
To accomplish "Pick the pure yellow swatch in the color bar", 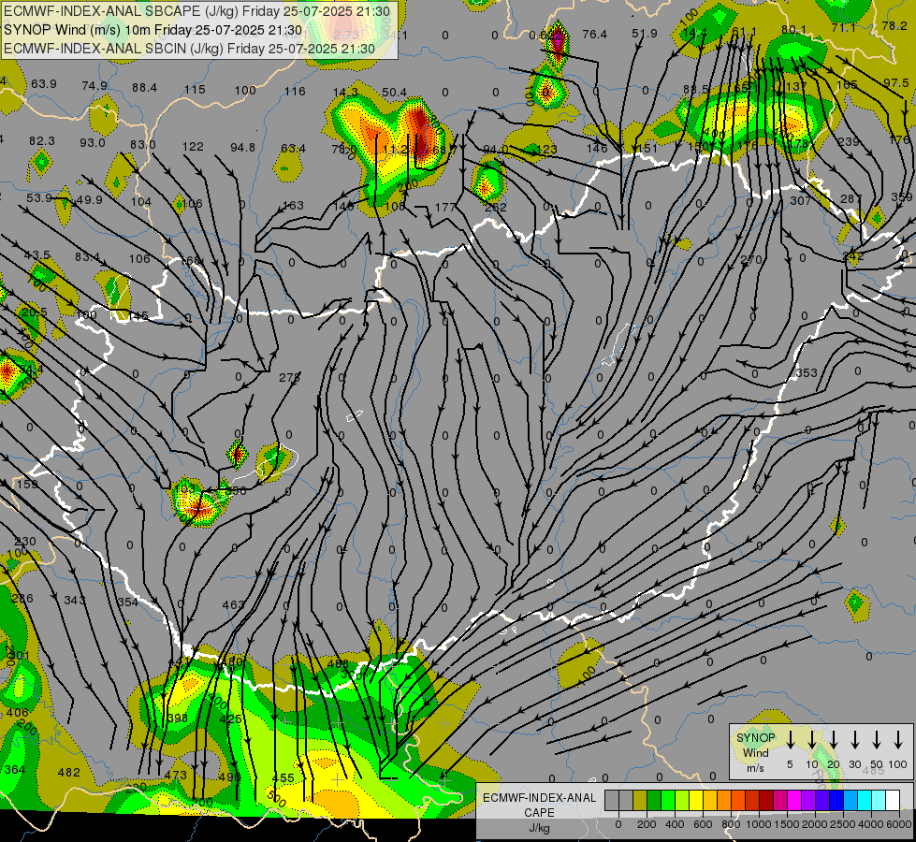I will click(x=696, y=800).
